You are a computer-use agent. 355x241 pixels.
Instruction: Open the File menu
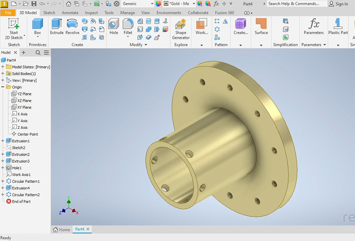pos(8,13)
